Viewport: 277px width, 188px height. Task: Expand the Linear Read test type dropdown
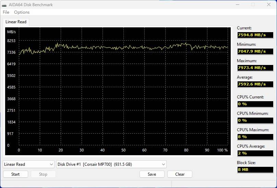click(28, 164)
